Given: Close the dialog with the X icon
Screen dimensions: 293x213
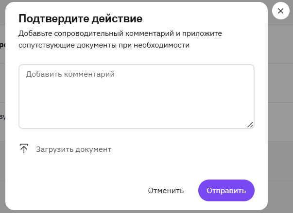Looking at the screenshot, I should pyautogui.click(x=281, y=11).
